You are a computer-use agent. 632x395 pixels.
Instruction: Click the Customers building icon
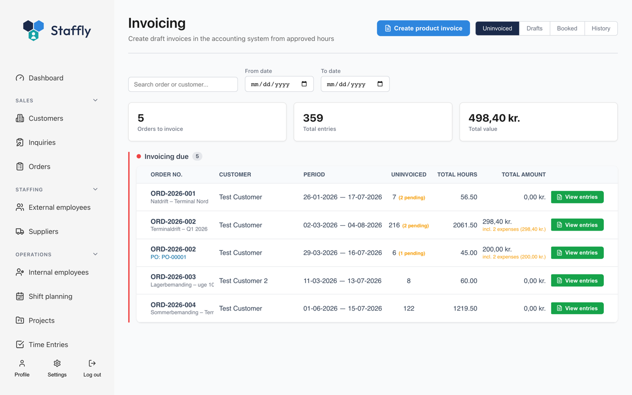click(20, 118)
